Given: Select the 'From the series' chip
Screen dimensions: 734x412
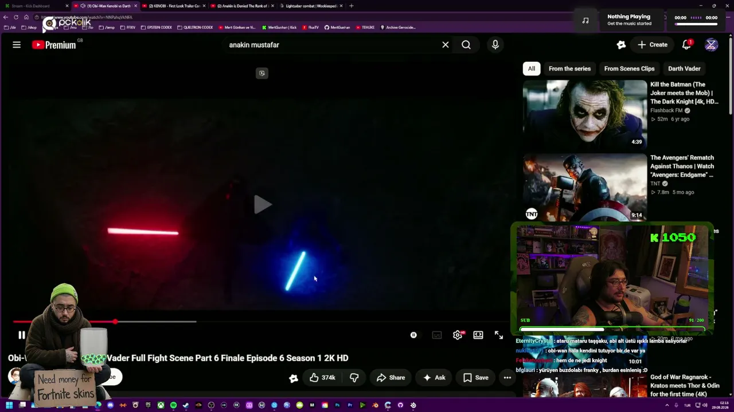Looking at the screenshot, I should click(569, 69).
